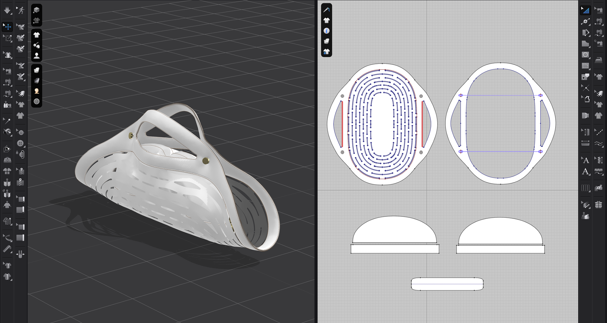Select the Pucker zigzag tool

(599, 172)
